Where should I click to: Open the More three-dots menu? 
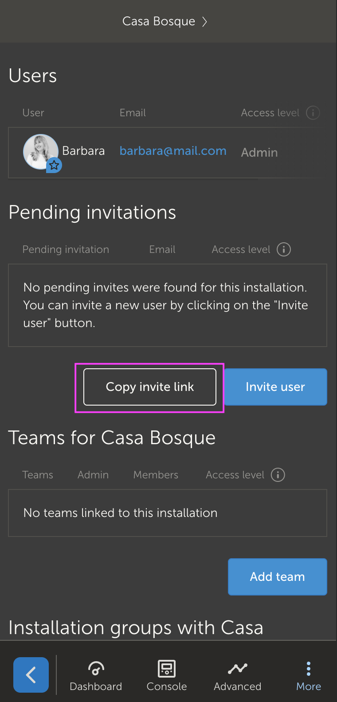309,668
